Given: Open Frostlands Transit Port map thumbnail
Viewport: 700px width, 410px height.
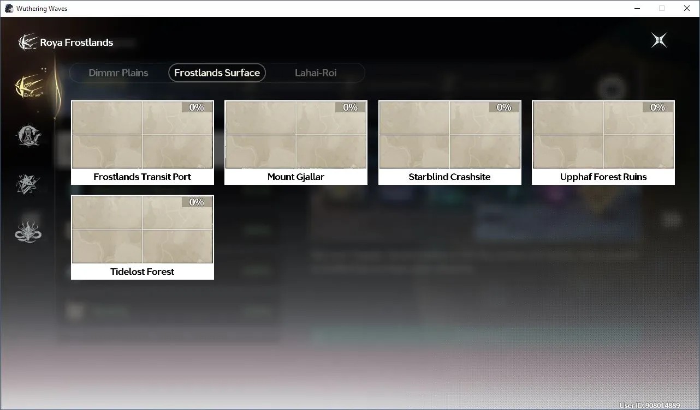Looking at the screenshot, I should [143, 135].
